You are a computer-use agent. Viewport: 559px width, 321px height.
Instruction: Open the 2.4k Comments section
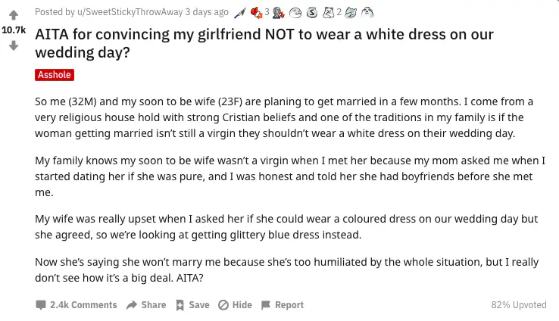tap(77, 305)
